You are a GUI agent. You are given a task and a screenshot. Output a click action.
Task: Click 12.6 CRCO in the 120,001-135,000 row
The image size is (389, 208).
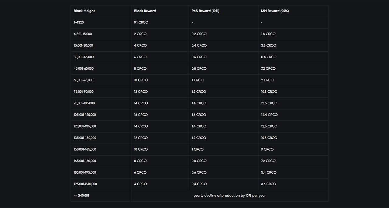[x=293, y=127]
